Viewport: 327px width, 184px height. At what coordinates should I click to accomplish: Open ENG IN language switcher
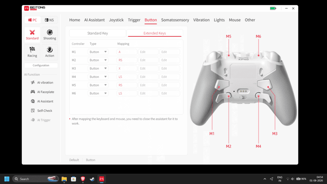point(280,179)
